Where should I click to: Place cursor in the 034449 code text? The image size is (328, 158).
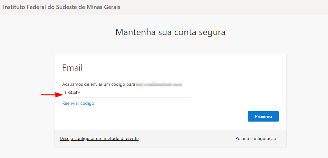click(x=72, y=93)
